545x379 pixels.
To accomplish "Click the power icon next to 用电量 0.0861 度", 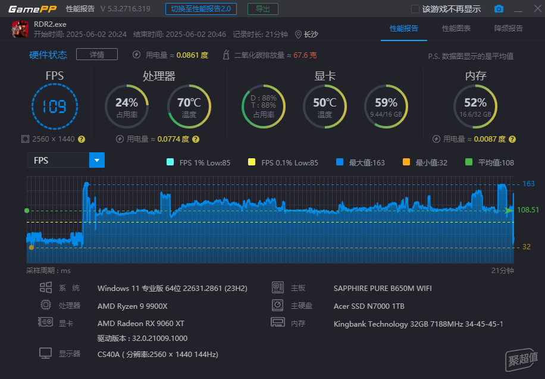I will [x=137, y=55].
